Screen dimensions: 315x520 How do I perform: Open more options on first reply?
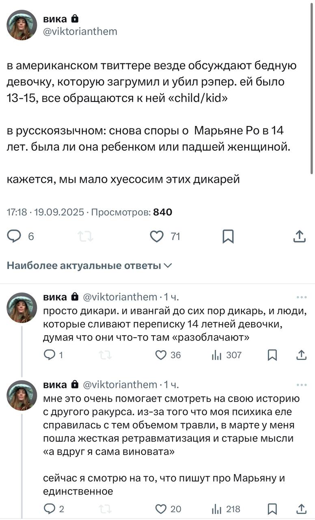click(x=302, y=297)
